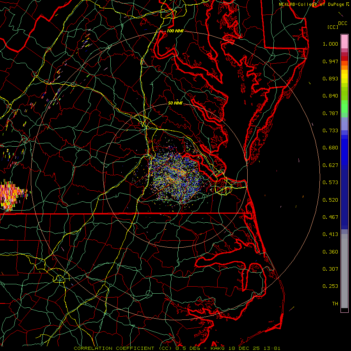Click the 0.893 scale value

coord(330,78)
